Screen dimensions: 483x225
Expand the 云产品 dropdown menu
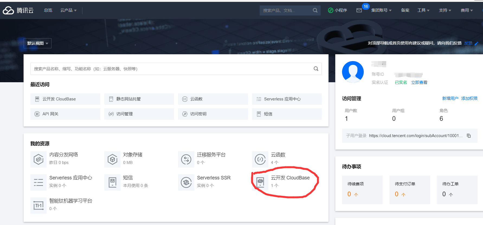click(68, 10)
